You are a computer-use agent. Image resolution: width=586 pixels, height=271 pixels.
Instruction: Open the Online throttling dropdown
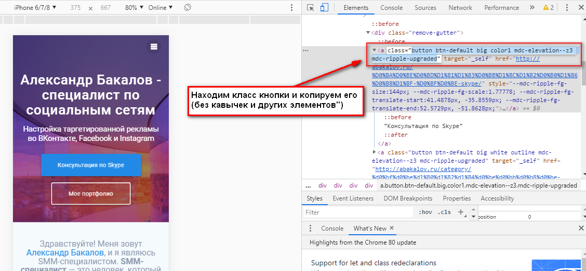161,7
